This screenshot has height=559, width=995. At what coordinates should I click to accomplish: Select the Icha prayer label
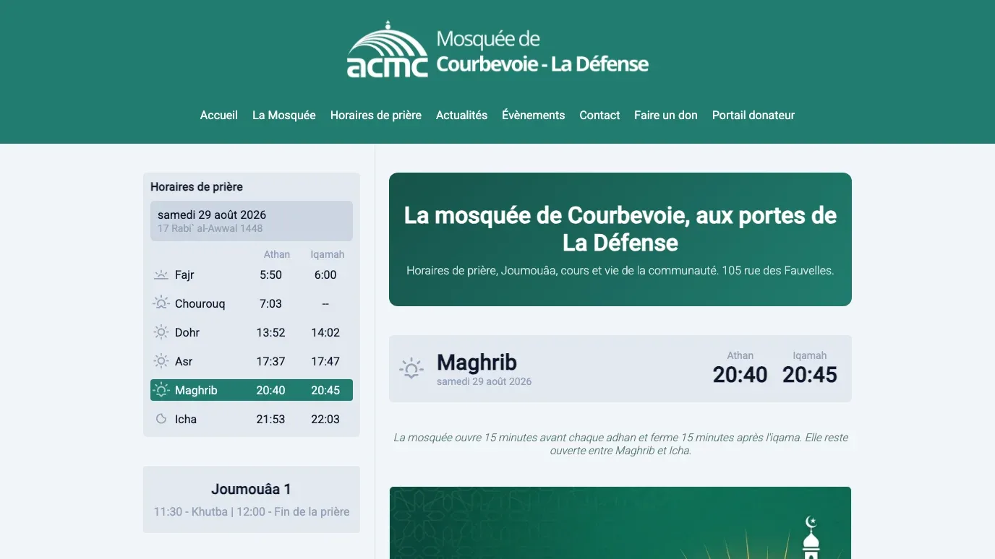tap(186, 420)
